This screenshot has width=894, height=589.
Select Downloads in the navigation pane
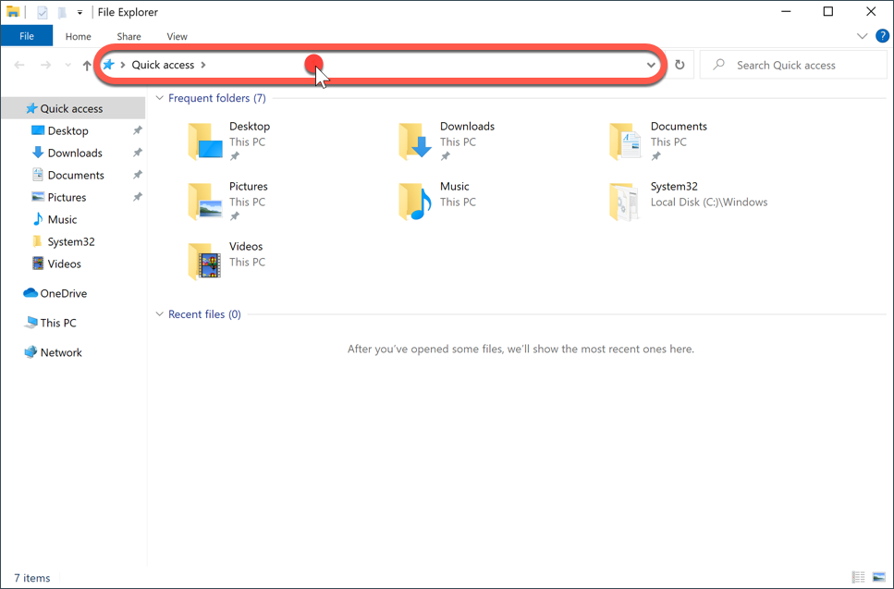73,153
